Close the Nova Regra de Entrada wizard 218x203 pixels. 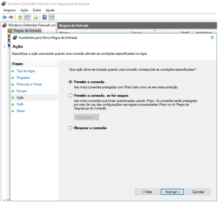pyautogui.click(x=212, y=37)
